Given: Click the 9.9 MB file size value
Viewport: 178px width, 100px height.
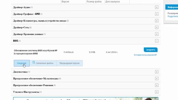Looking at the screenshot, I should point(92,52).
